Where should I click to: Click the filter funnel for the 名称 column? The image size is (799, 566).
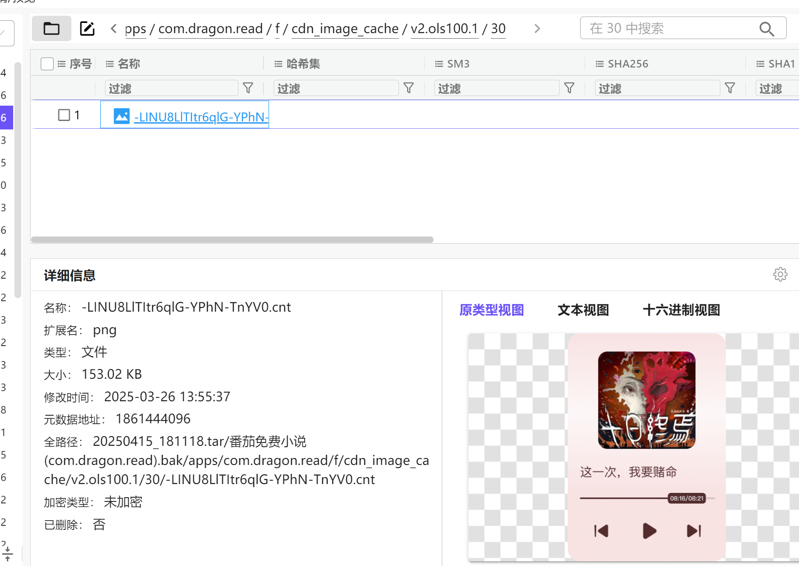pos(248,88)
